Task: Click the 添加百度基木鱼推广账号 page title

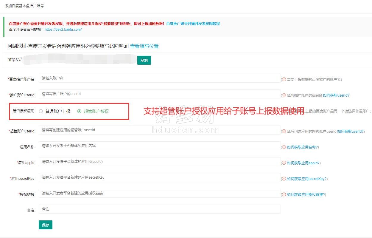Action: point(24,6)
